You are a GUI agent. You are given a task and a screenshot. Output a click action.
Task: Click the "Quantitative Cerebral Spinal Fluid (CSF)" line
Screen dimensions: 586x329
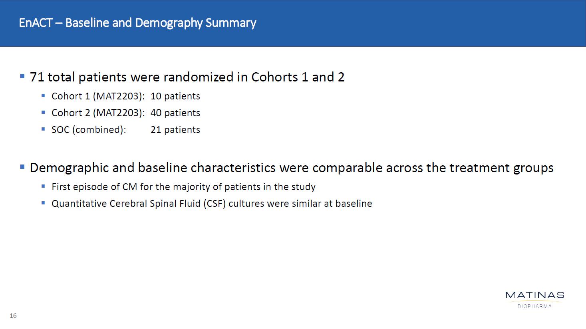(212, 204)
